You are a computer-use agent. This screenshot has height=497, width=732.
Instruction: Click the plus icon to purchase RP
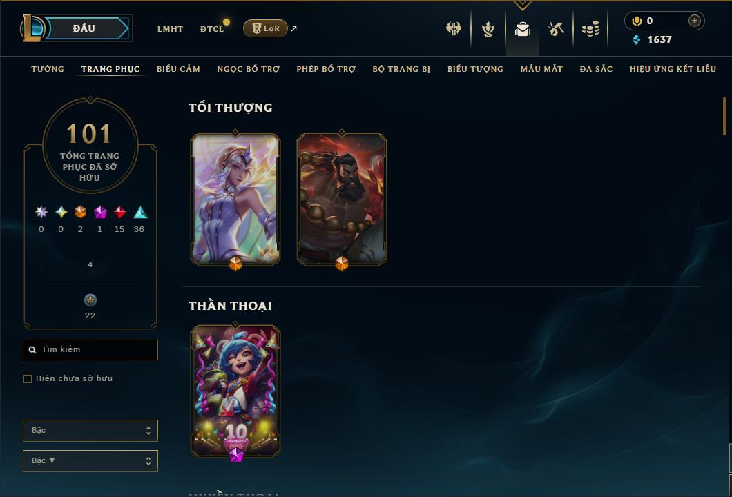pos(694,21)
